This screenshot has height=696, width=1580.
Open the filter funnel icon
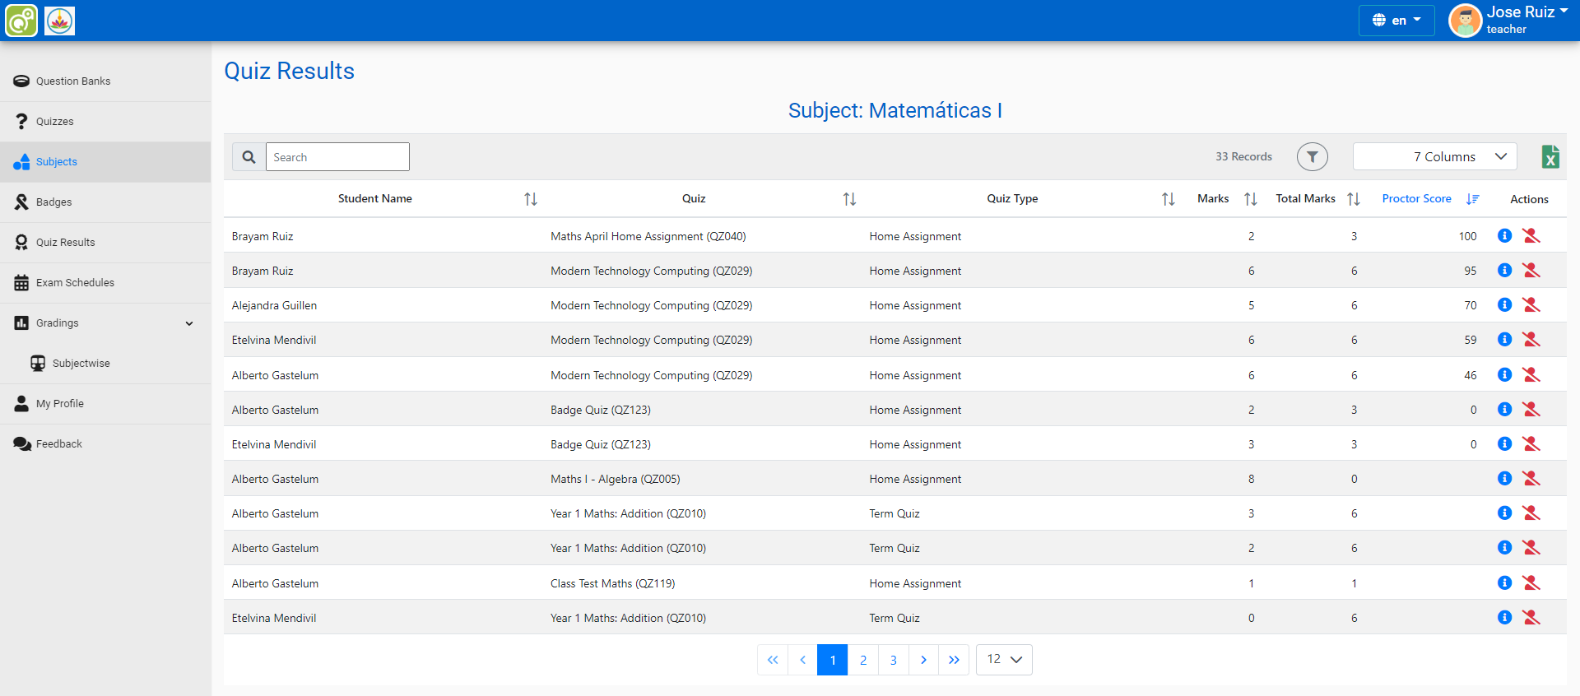[x=1312, y=156]
